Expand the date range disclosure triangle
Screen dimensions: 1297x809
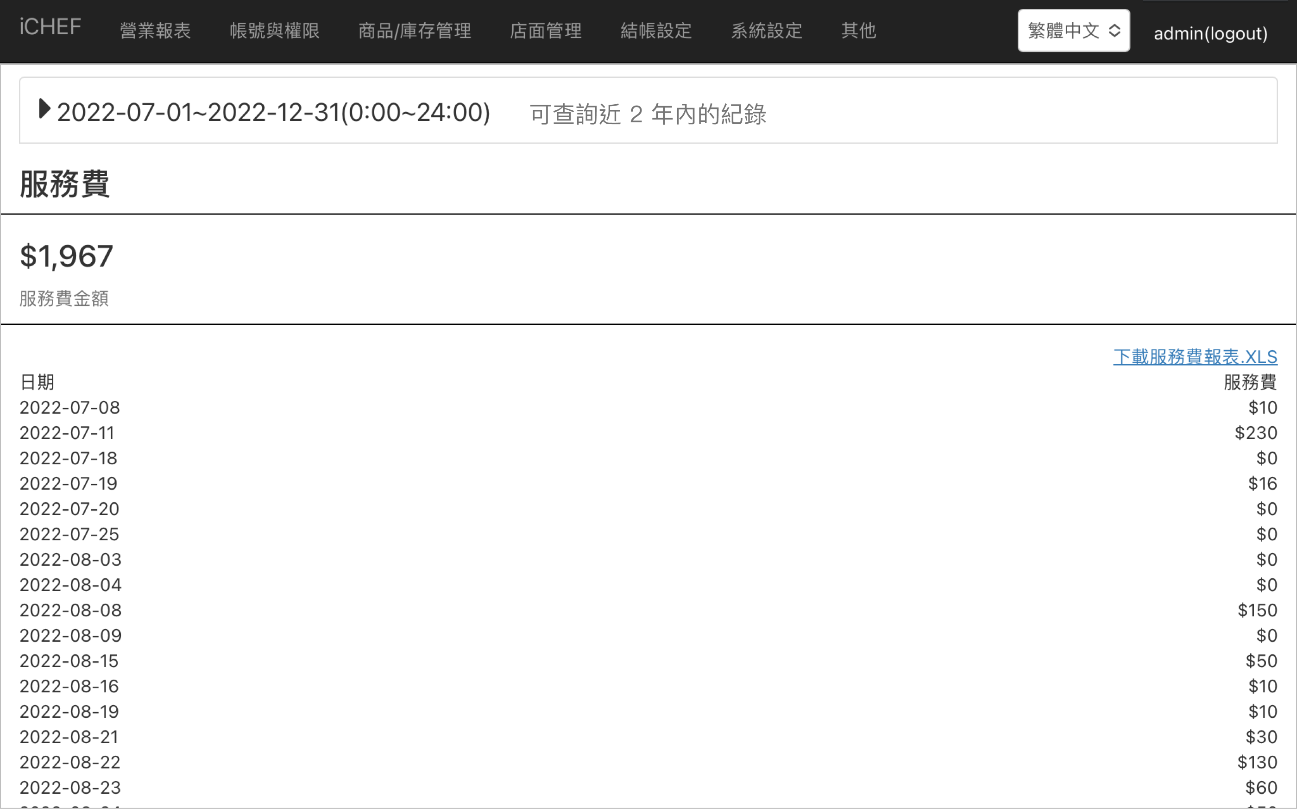click(x=45, y=109)
